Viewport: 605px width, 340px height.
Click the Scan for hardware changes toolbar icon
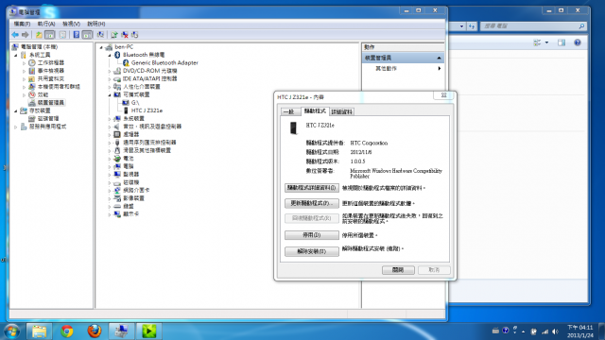coord(100,35)
